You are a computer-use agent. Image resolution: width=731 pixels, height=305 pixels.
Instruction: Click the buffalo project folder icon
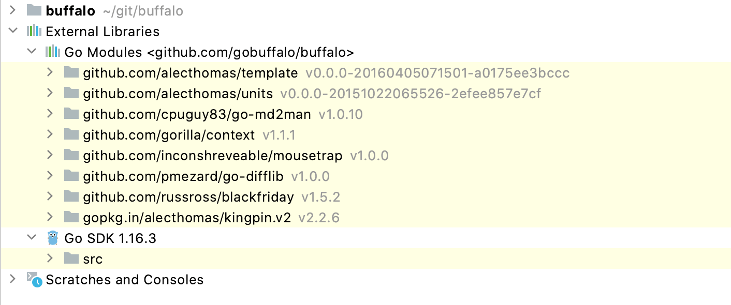(34, 10)
